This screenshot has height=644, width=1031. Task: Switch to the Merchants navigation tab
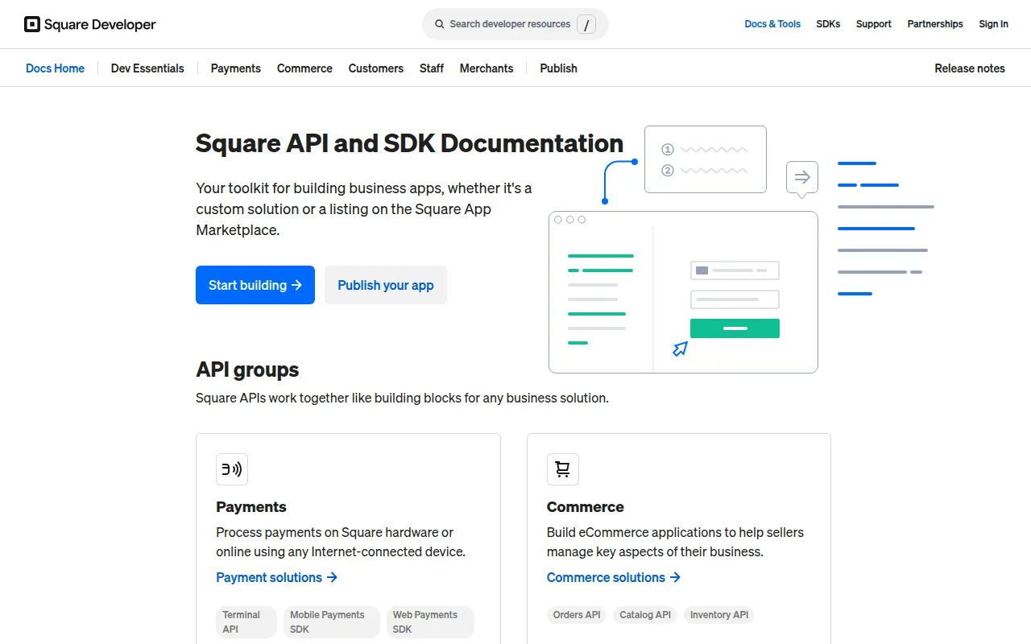click(x=487, y=68)
